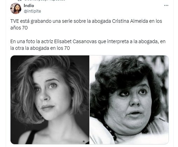This screenshot has width=178, height=147.
Task: Click the partially hidden reposted label at top
Action: point(44,0)
